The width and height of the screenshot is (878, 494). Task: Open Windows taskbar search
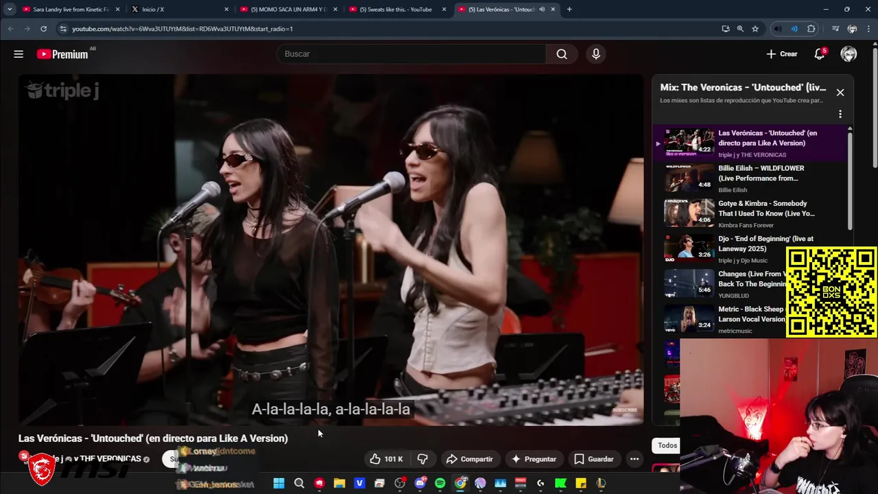click(x=299, y=484)
